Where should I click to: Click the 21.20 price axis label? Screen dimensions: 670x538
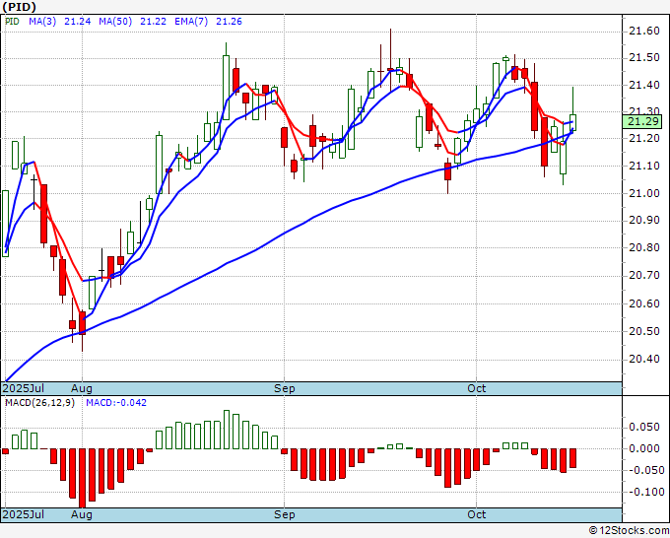click(644, 139)
